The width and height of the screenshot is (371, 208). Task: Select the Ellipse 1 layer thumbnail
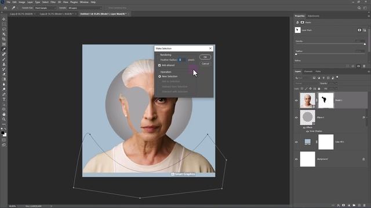pos(308,117)
